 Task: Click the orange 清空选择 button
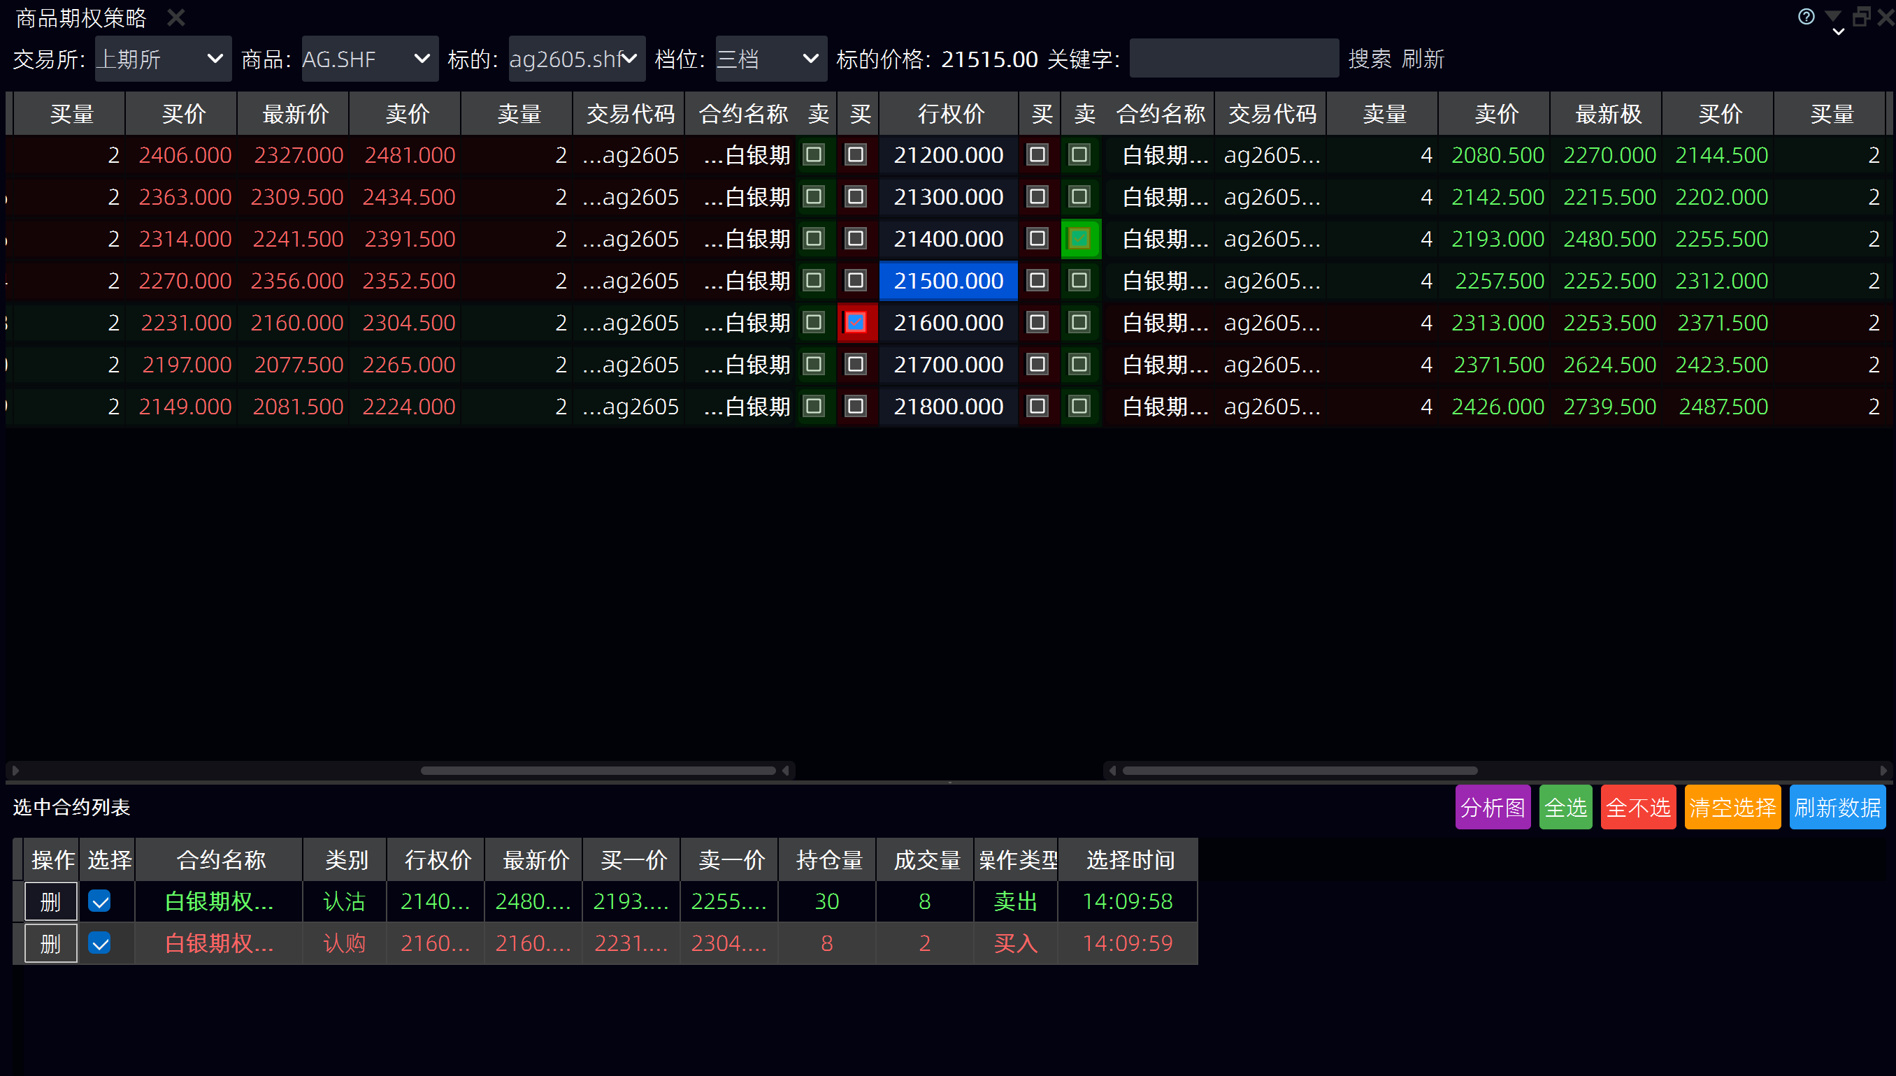coord(1732,808)
